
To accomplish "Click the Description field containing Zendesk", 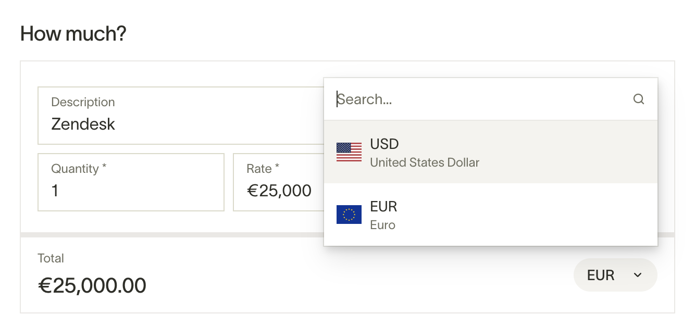I will pos(181,116).
